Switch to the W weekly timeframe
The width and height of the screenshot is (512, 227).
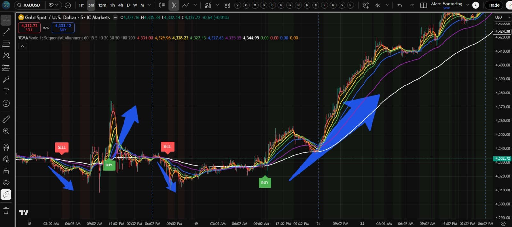click(x=135, y=5)
